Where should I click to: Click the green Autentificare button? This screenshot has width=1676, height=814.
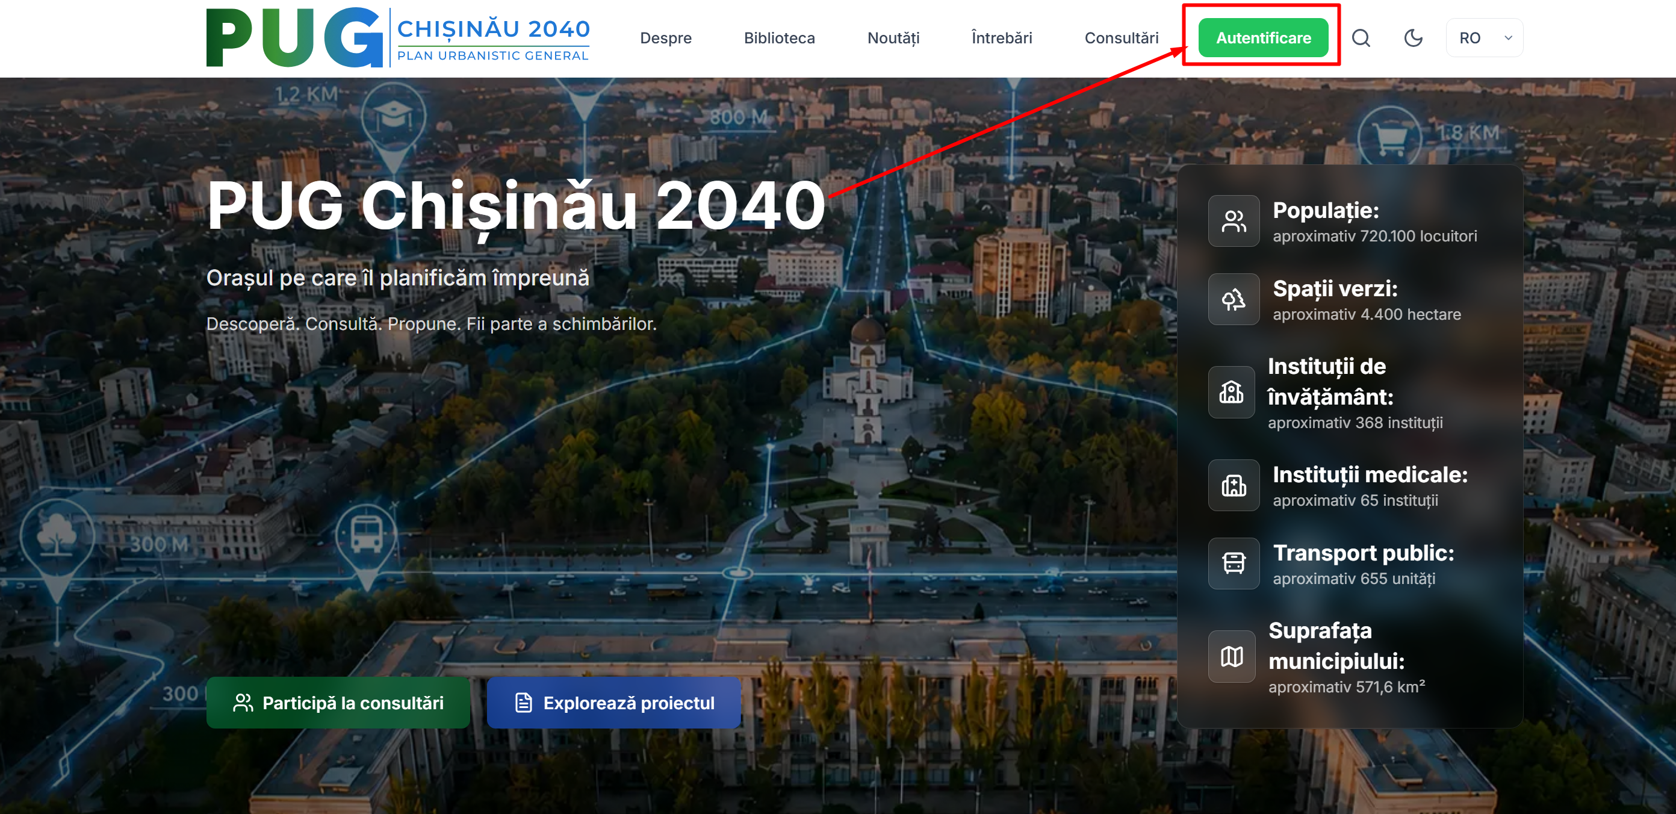pyautogui.click(x=1263, y=38)
